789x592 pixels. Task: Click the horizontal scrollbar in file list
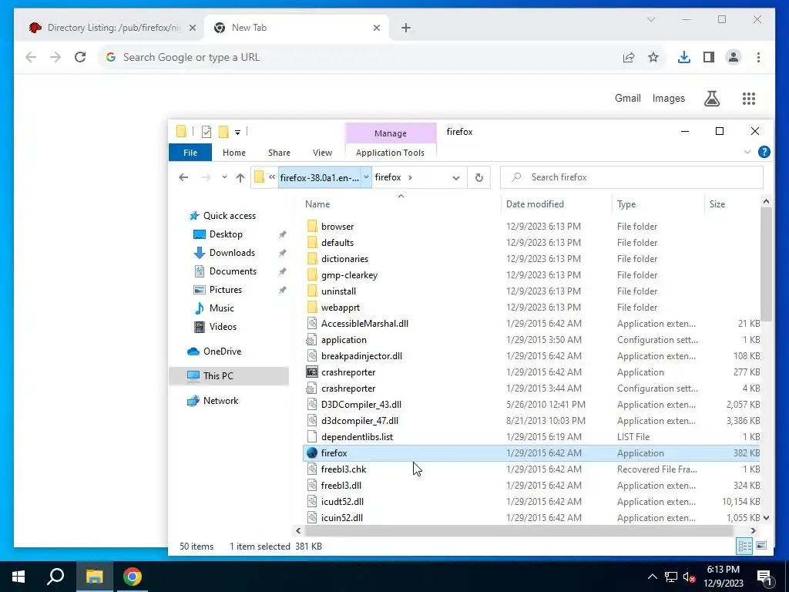[519, 530]
